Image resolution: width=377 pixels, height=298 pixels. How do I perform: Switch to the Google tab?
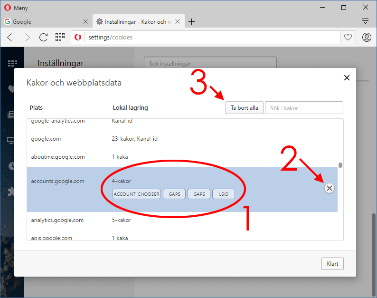(46, 21)
